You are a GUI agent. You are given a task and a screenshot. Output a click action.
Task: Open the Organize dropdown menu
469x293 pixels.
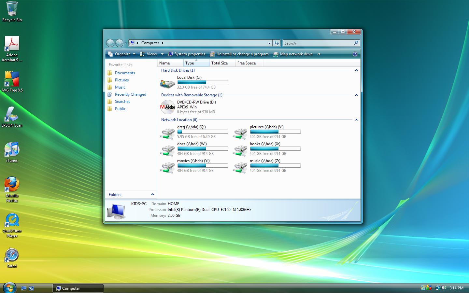(121, 54)
